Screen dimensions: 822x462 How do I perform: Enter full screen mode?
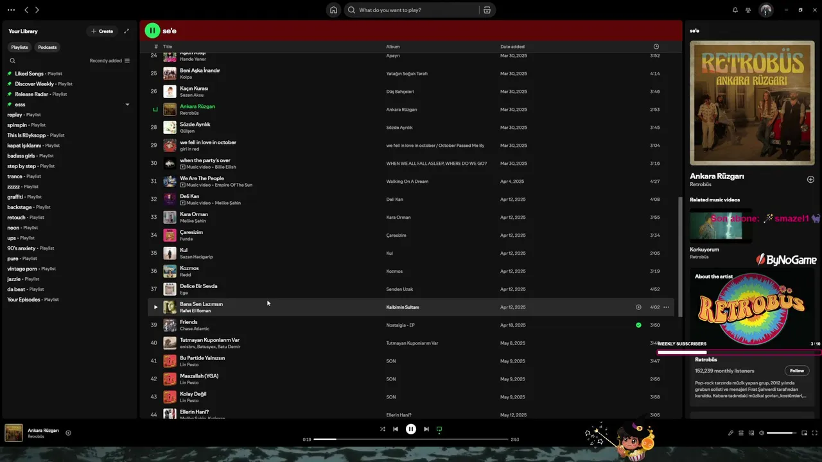[x=814, y=433]
